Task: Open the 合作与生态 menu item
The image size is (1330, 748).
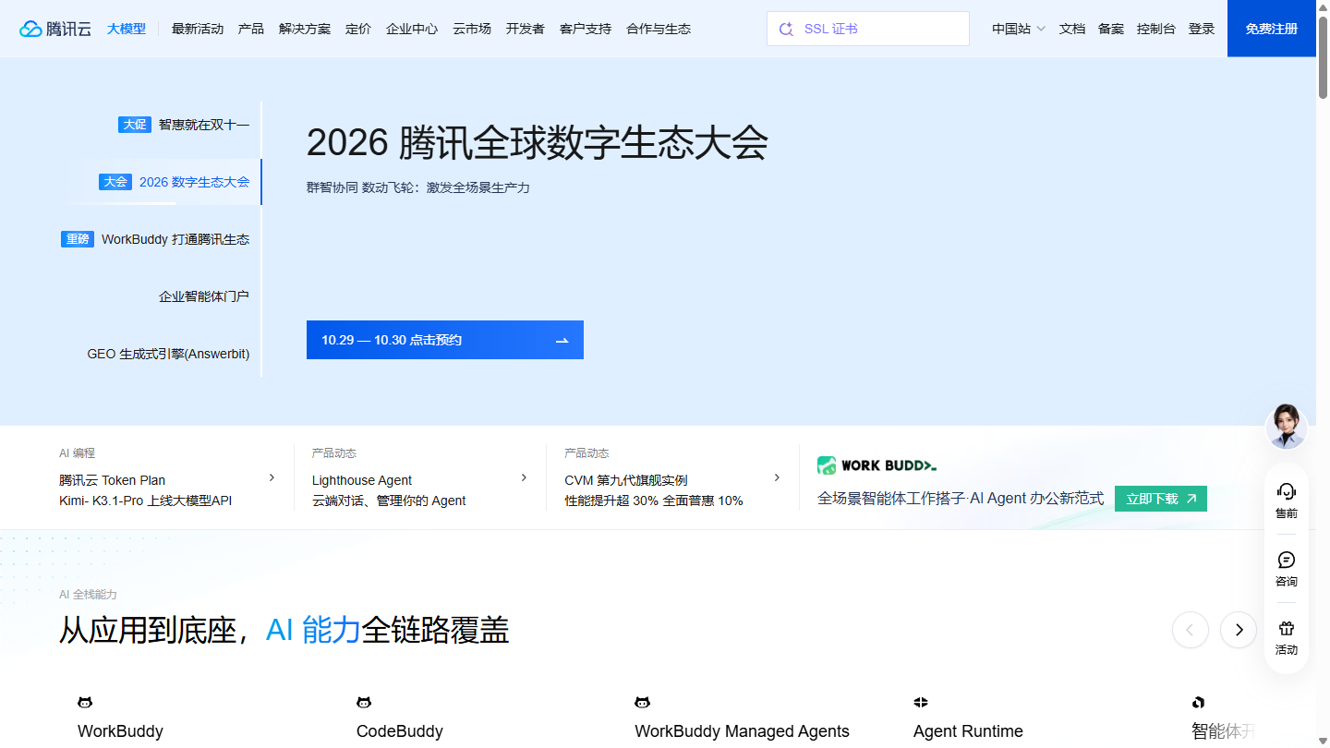Action: (x=659, y=29)
